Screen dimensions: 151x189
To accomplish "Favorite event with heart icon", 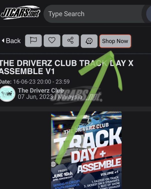I will click(52, 41).
